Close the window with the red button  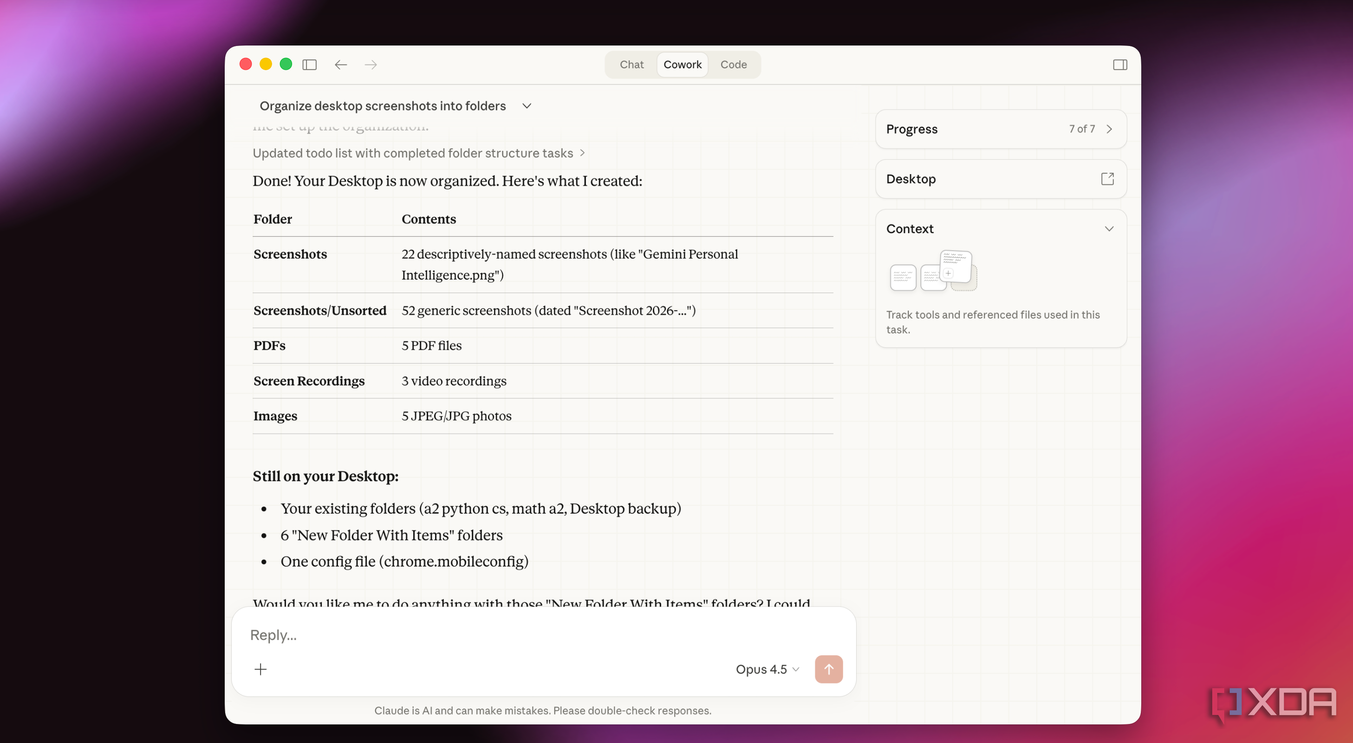[x=245, y=64]
